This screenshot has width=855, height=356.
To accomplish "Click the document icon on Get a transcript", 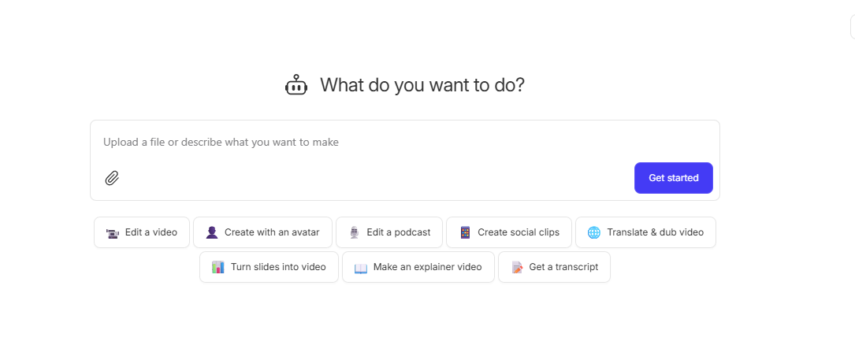I will (x=517, y=268).
